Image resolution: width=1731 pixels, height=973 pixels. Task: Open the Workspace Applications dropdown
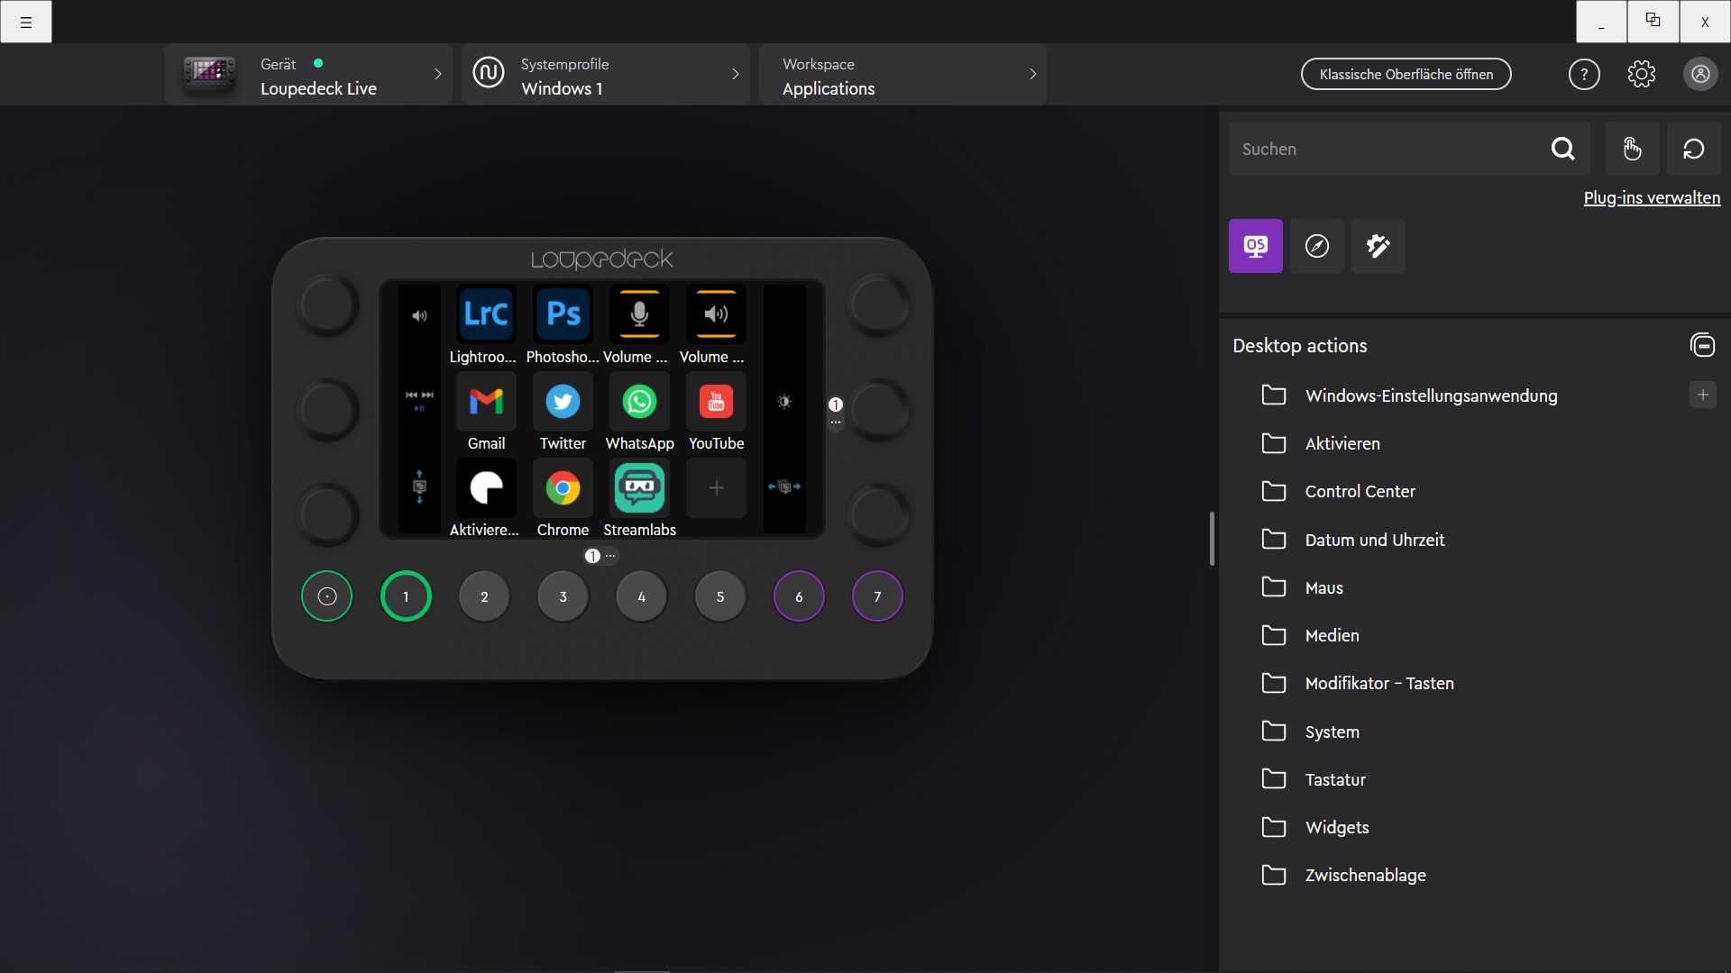tap(903, 75)
